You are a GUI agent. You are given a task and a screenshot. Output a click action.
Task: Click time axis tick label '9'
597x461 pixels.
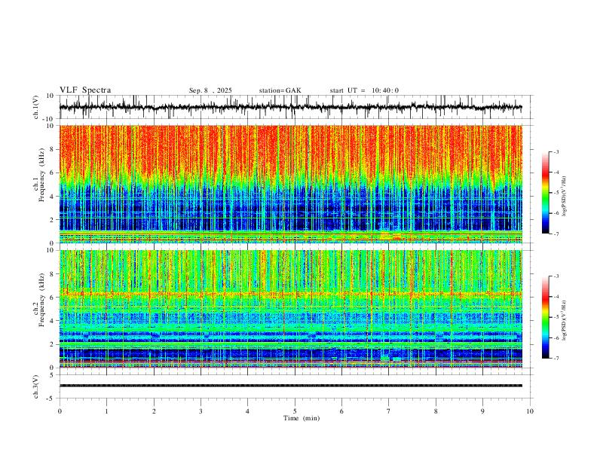click(x=482, y=411)
